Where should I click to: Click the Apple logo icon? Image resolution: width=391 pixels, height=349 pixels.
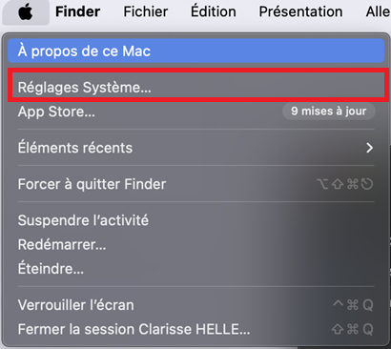pos(26,12)
